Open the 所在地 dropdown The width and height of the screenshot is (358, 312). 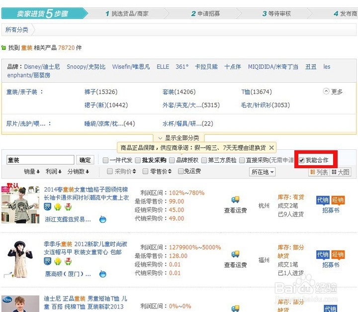pos(263,172)
